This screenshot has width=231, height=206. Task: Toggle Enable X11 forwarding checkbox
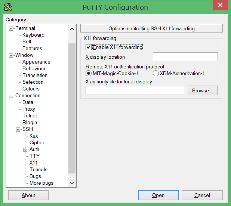[88, 47]
